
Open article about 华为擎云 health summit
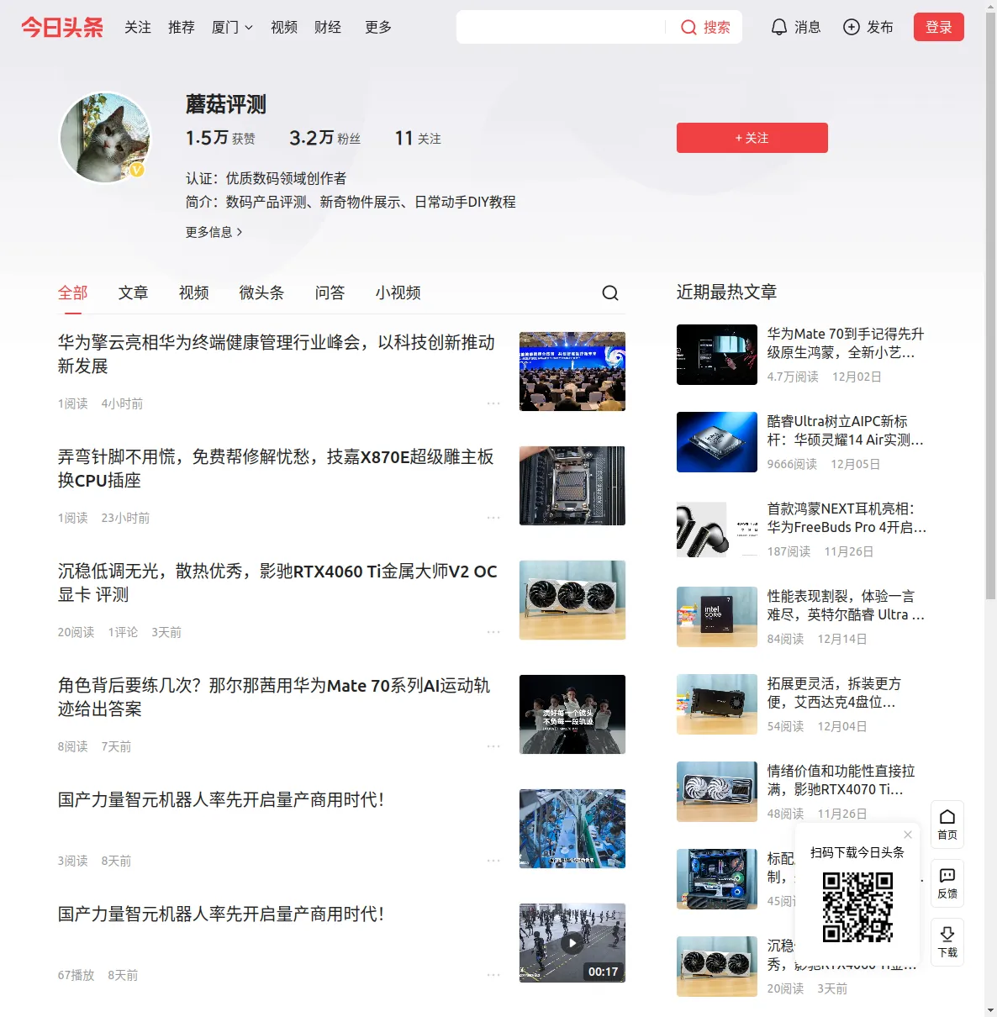[277, 354]
